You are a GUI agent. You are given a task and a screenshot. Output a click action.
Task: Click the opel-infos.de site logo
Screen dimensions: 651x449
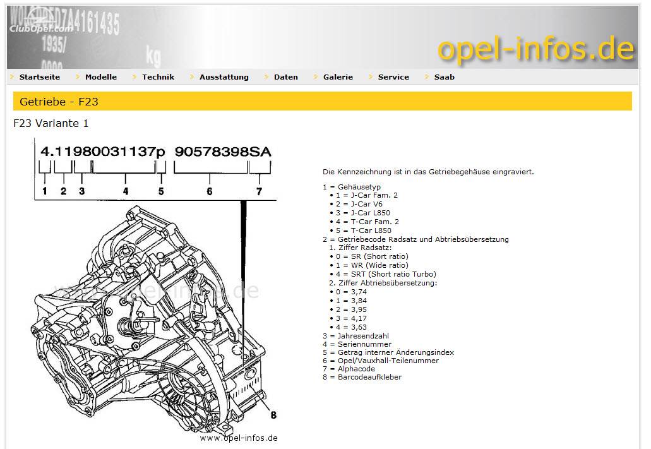[536, 49]
